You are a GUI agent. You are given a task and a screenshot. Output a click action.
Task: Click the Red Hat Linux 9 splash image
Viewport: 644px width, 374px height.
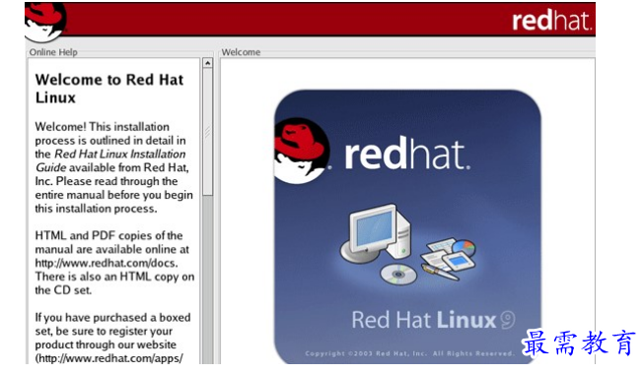407,226
